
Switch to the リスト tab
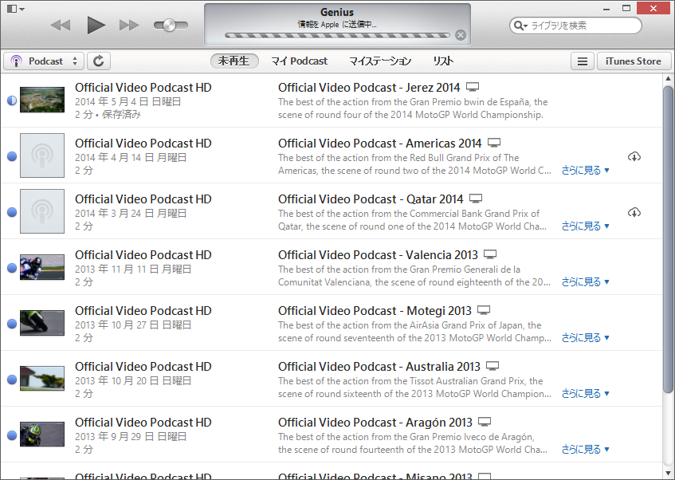pos(443,61)
